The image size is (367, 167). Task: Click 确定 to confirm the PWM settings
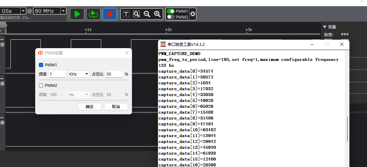tap(89, 106)
